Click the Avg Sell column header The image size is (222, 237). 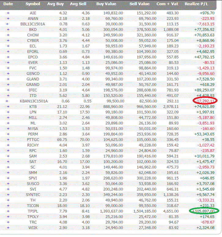point(78,4)
